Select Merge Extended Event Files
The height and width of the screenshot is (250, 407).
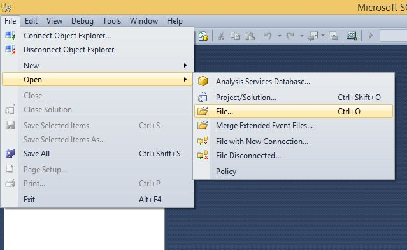[x=294, y=126]
